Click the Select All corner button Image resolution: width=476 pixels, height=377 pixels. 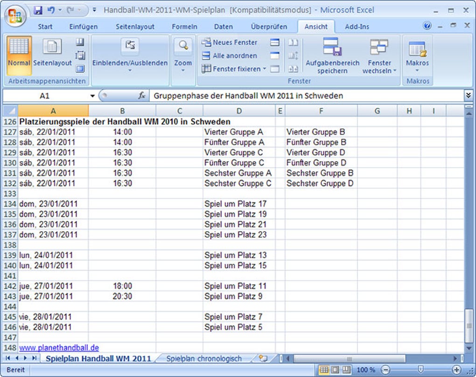[x=10, y=111]
